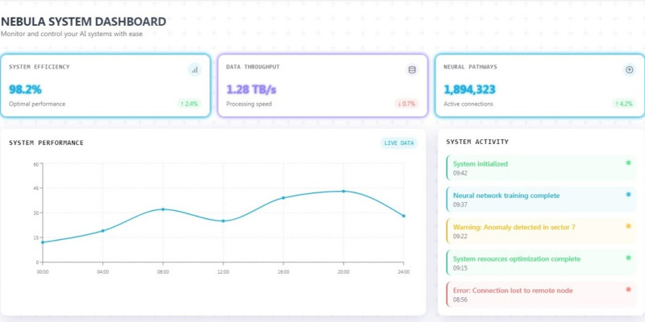Click the bar chart icon in System Efficiency card

[x=194, y=70]
